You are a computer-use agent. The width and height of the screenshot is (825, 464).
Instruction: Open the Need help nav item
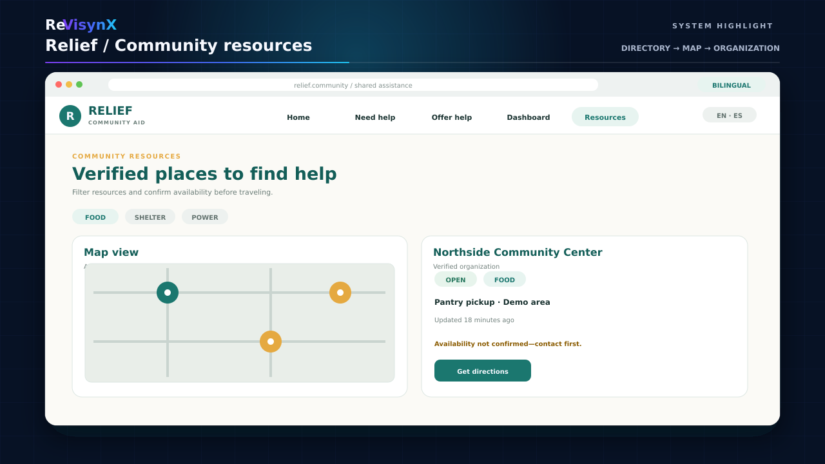(x=375, y=117)
